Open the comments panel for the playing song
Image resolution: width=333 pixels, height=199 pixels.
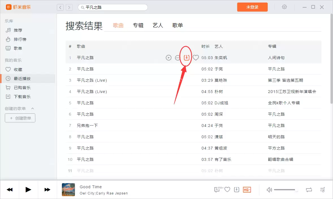[x=217, y=190]
